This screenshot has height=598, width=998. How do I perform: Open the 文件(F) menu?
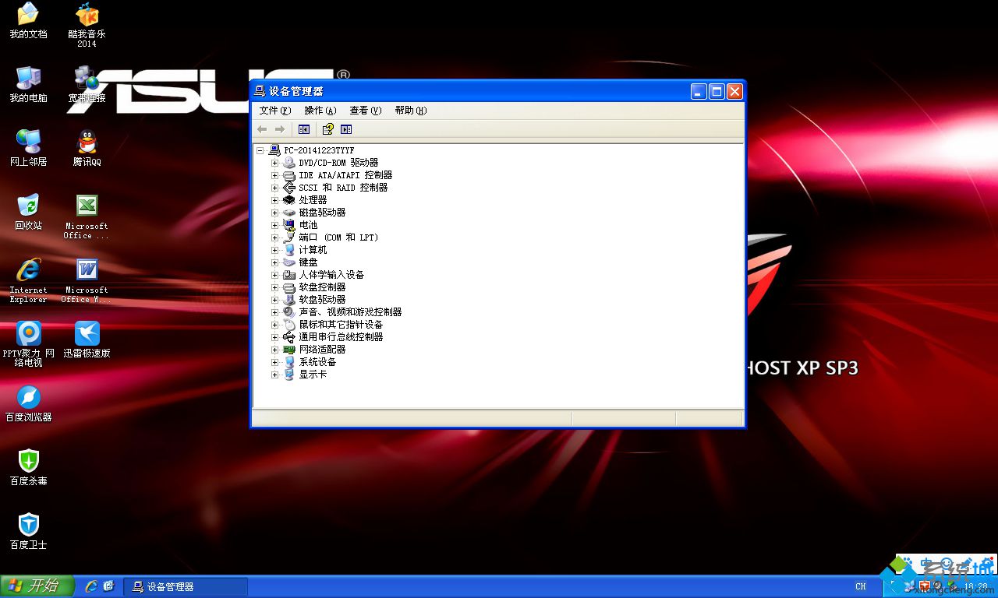(x=274, y=111)
